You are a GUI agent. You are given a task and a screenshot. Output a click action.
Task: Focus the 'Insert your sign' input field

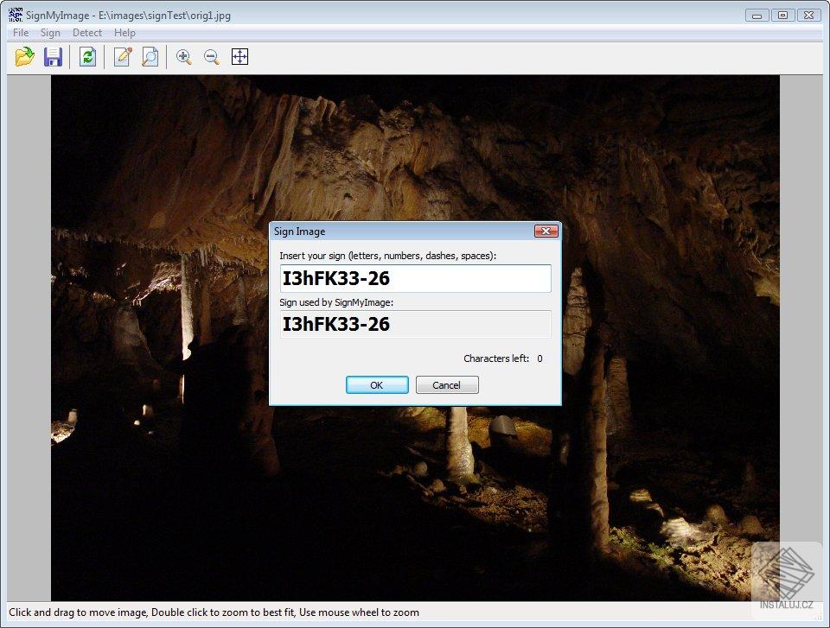pos(416,278)
